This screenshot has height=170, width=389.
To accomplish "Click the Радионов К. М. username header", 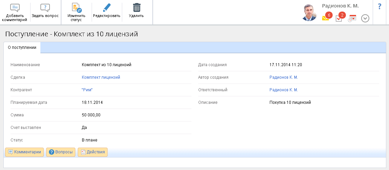I will coord(340,6).
